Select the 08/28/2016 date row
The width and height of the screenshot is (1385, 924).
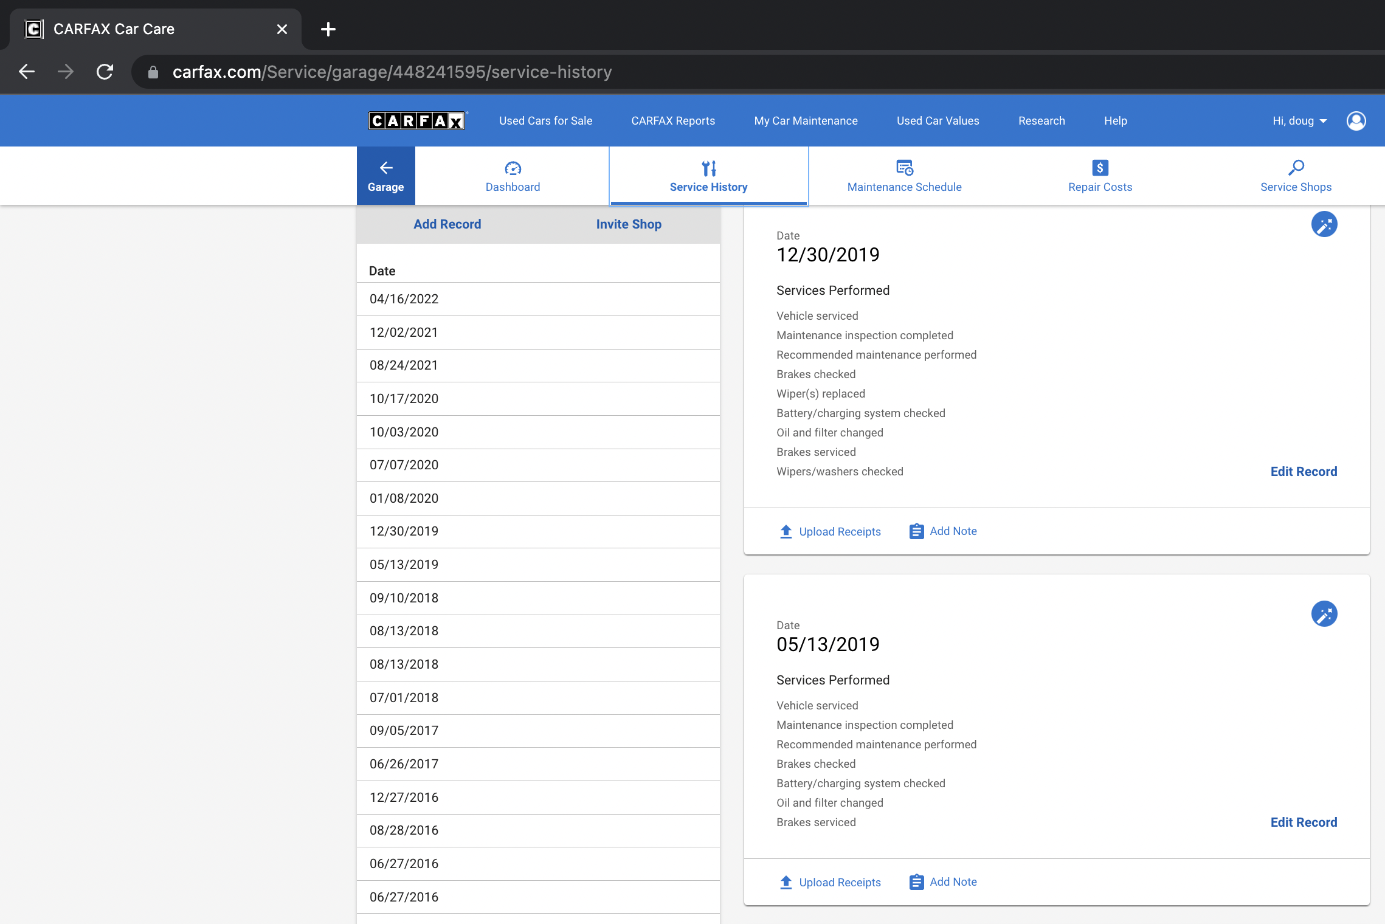tap(538, 830)
